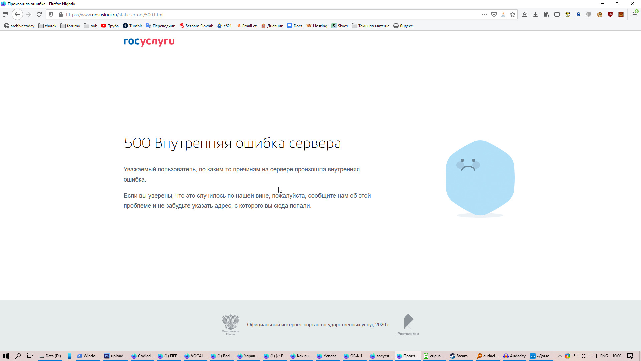Open Firefox hamburger application menu
The image size is (641, 361).
[x=634, y=14]
